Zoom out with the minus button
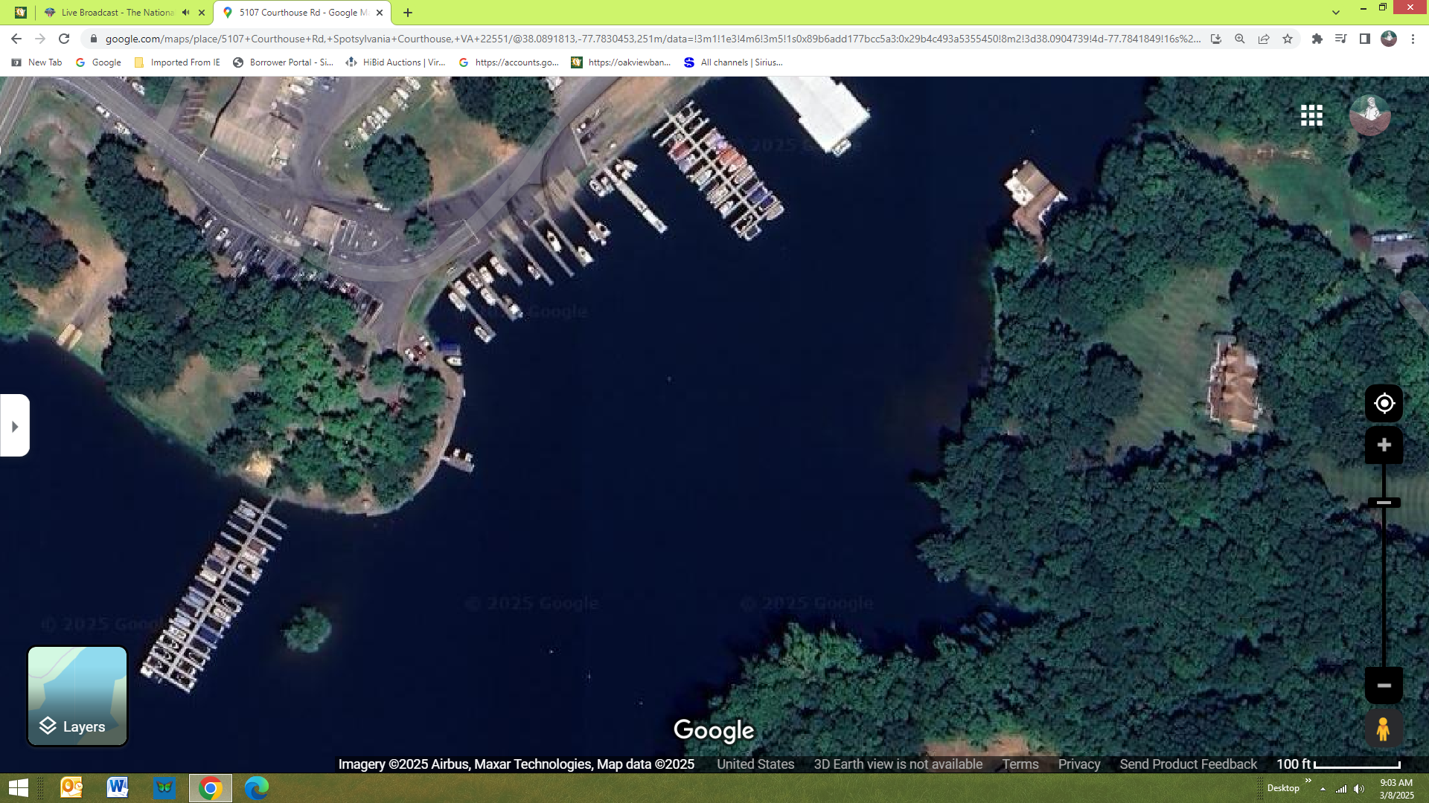The image size is (1429, 803). point(1384,685)
